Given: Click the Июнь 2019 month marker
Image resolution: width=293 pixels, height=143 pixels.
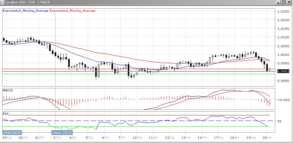Looking at the screenshot, I should (61, 133).
